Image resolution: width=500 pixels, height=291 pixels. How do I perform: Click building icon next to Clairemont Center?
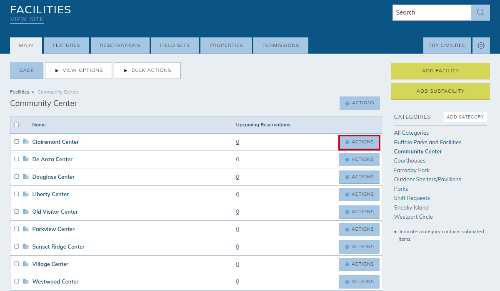[x=26, y=141]
